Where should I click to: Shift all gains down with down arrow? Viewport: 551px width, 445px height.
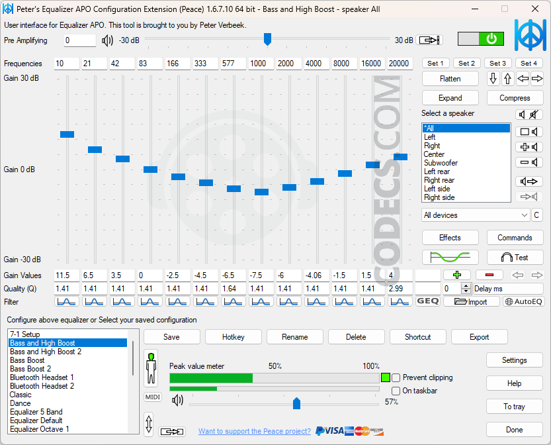493,78
